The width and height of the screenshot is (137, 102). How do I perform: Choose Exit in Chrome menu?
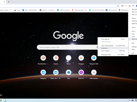point(133,53)
